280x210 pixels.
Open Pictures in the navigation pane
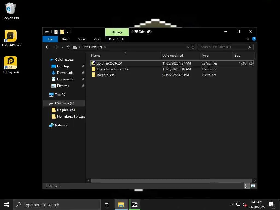click(63, 86)
